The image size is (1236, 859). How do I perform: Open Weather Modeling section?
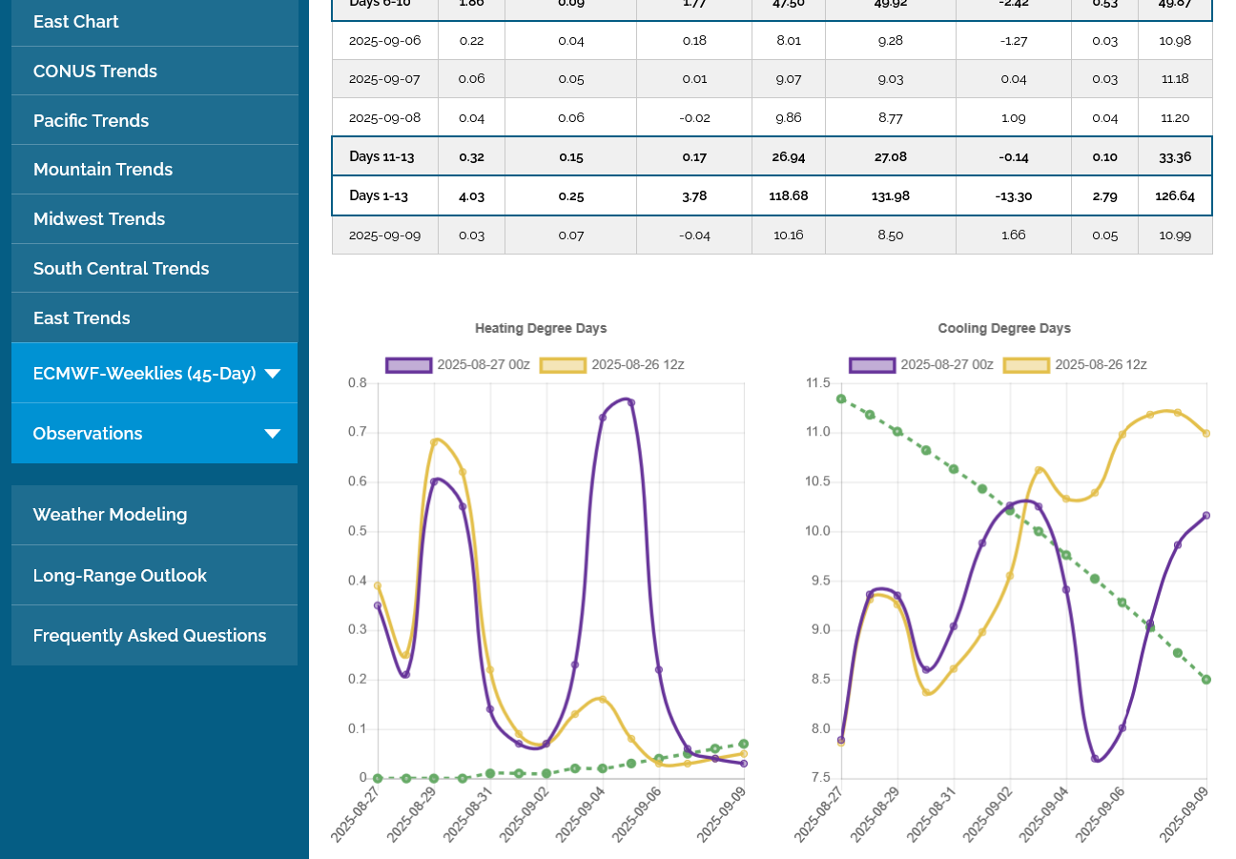tap(111, 515)
